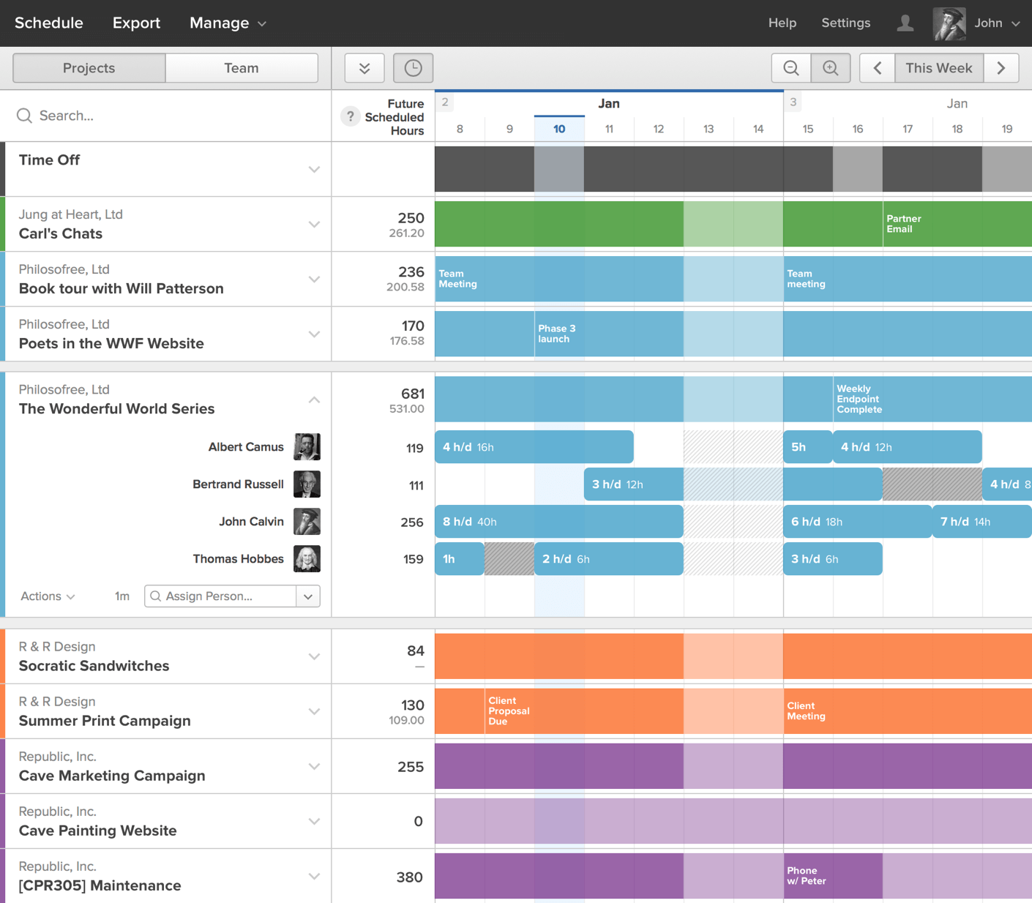Advance to next week with right arrow
The width and height of the screenshot is (1032, 903).
(1001, 68)
